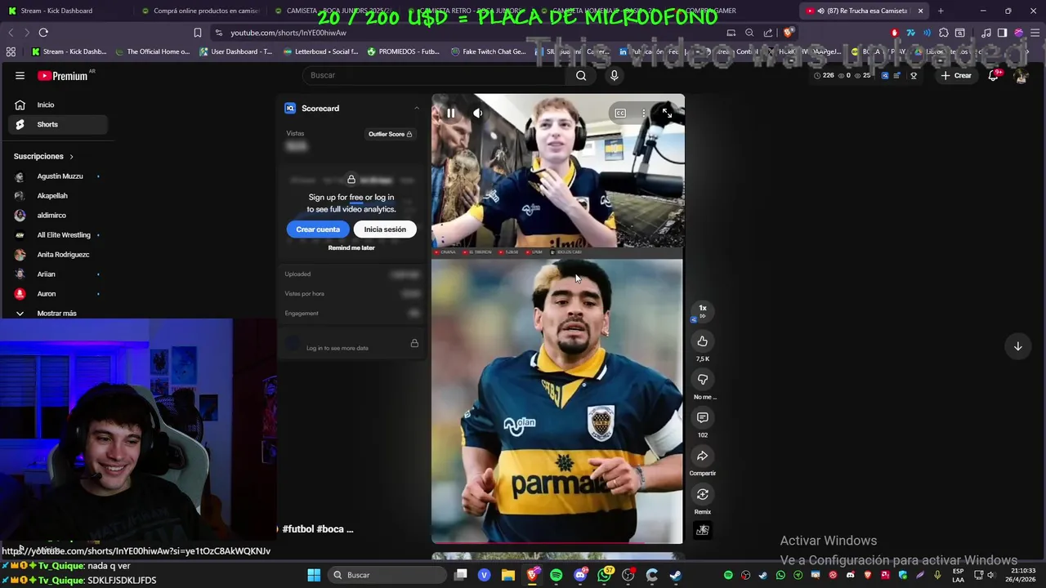Open Spotify from the taskbar
Screen dimensions: 1046x588
pos(556,575)
